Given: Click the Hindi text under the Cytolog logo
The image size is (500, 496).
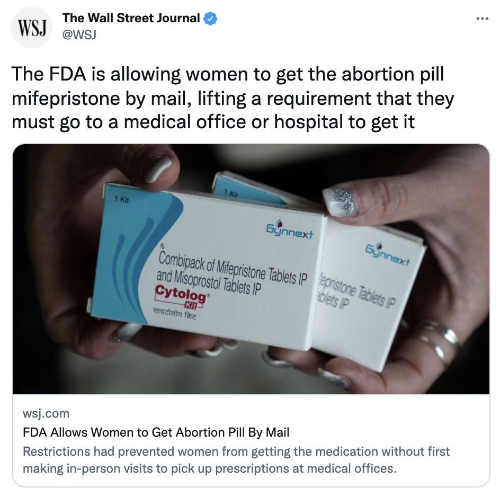Looking at the screenshot, I should coord(174,313).
